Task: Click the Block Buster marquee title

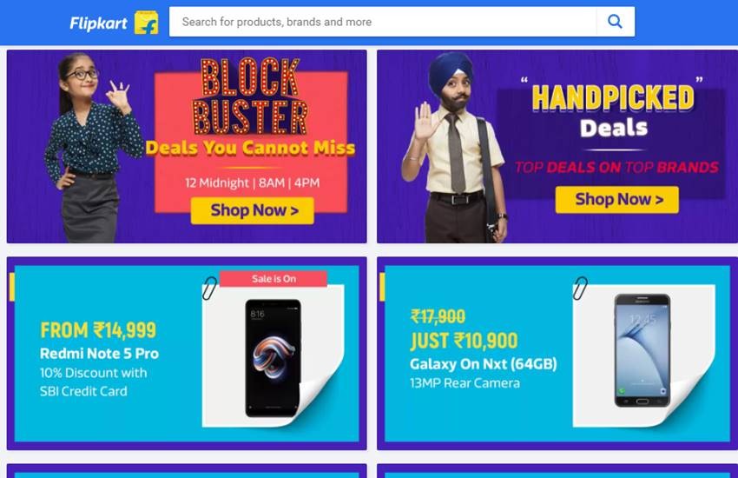Action: coord(250,96)
